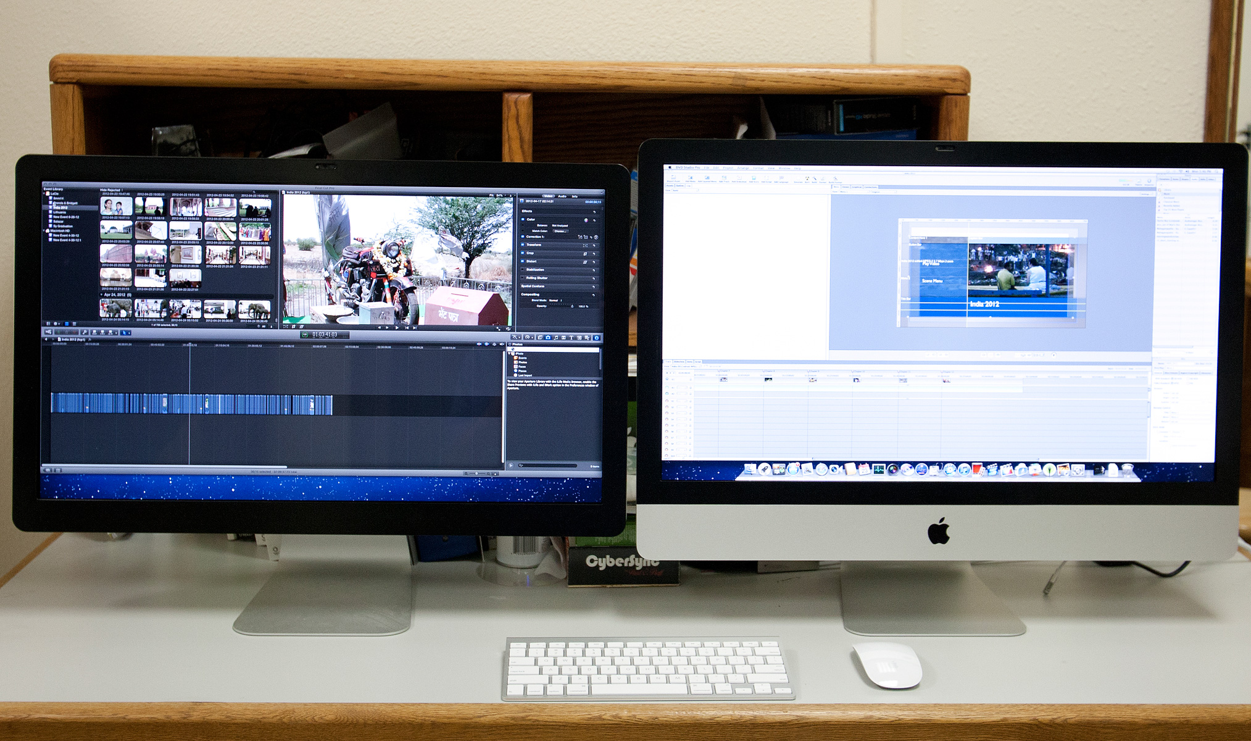Toggle loop playback icon in viewer
Viewport: 1251px width, 741px height.
coord(509,329)
